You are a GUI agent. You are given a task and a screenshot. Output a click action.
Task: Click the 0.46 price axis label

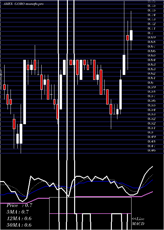(152, 150)
